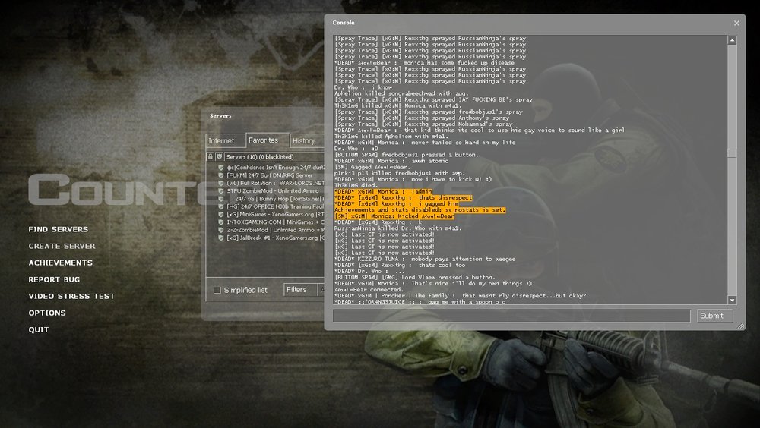Select Confidence Isn't Enough 24/7 dust2 server
Screen dimensions: 760x428
pyautogui.click(x=275, y=168)
